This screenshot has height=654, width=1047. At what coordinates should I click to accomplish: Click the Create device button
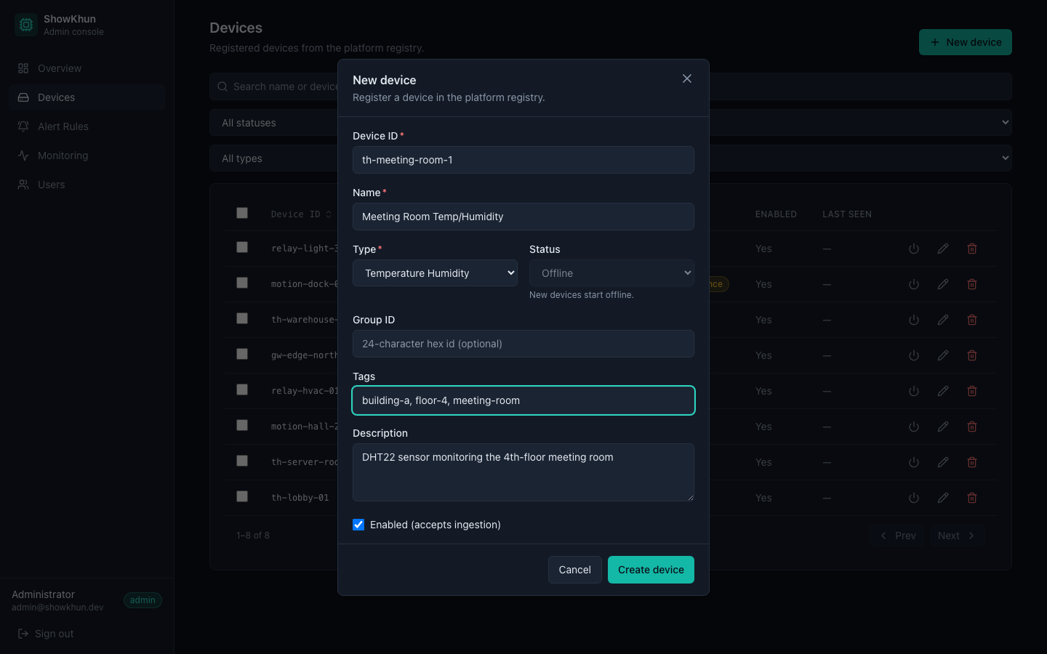pyautogui.click(x=651, y=570)
